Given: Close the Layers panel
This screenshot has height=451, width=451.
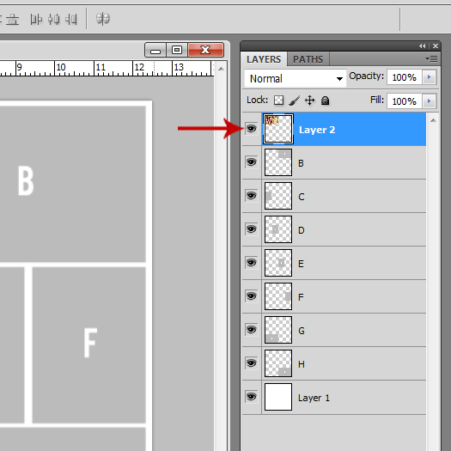Looking at the screenshot, I should coord(436,46).
